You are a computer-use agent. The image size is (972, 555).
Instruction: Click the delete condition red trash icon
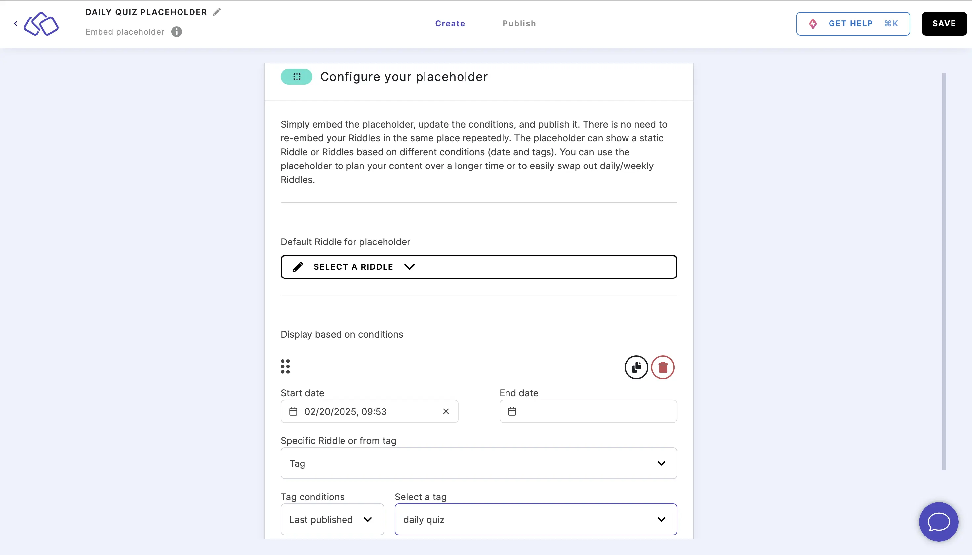coord(662,367)
